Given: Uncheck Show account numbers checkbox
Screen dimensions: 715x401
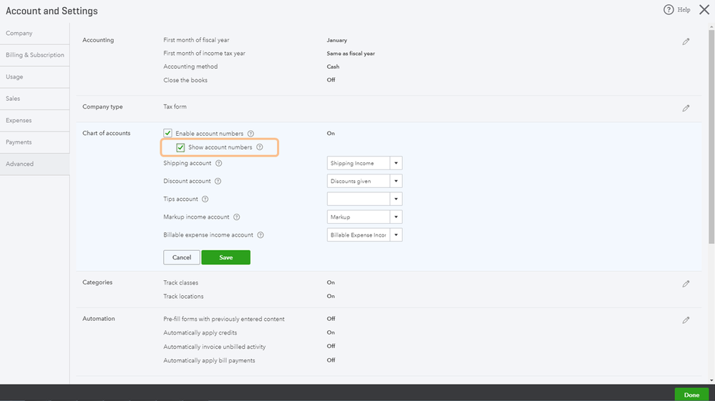Looking at the screenshot, I should coord(180,147).
